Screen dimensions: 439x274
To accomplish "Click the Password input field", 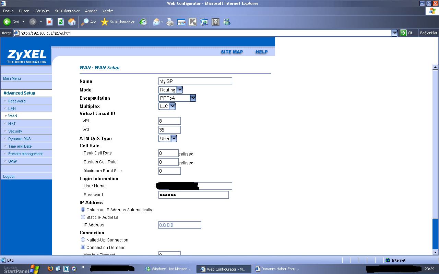I will [x=193, y=195].
